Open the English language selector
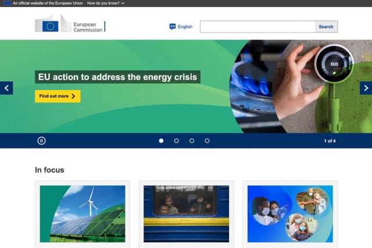The height and width of the screenshot is (248, 372). (181, 27)
